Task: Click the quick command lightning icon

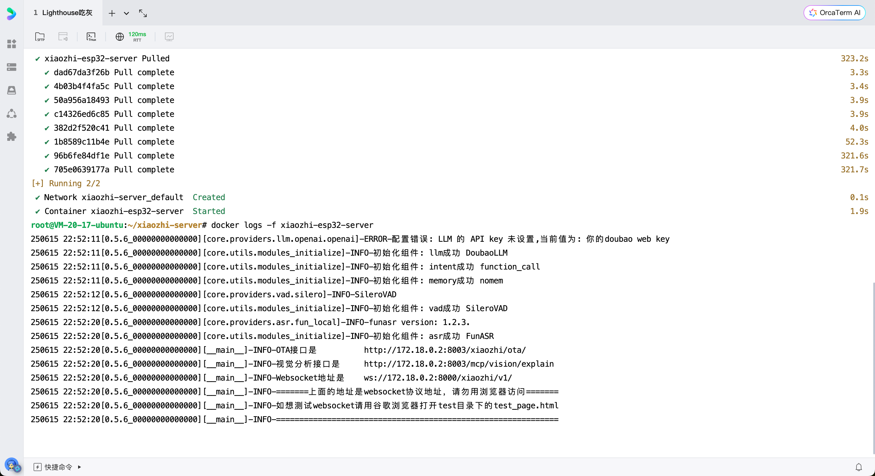Action: [x=37, y=467]
